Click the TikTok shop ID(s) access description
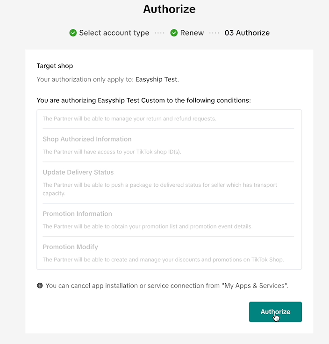Screen dimensions: 329x344 tap(112, 152)
